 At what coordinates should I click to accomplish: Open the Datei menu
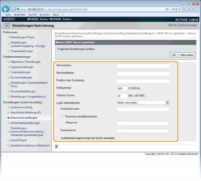point(8,15)
